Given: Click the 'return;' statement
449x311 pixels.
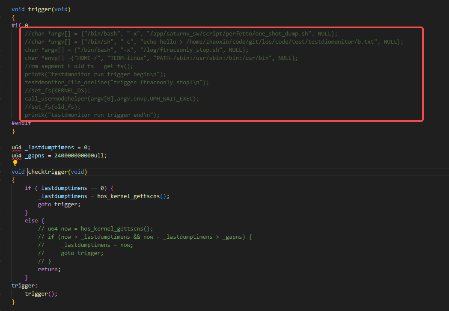Looking at the screenshot, I should 49,269.
